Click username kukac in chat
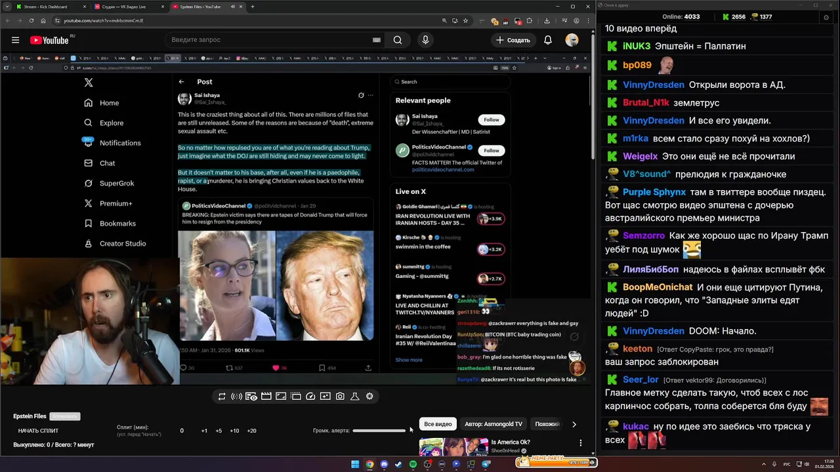The height and width of the screenshot is (472, 840). pos(636,426)
